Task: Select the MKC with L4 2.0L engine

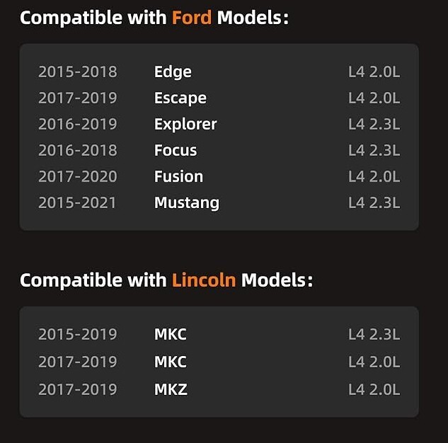Action: [x=171, y=362]
